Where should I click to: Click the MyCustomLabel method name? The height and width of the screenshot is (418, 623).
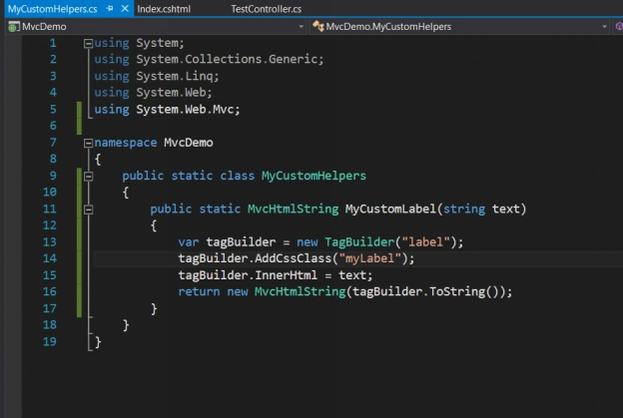pyautogui.click(x=390, y=209)
